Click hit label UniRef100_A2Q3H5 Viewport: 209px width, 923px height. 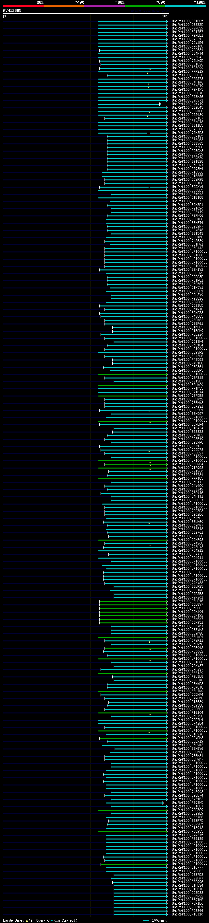pyautogui.click(x=187, y=803)
